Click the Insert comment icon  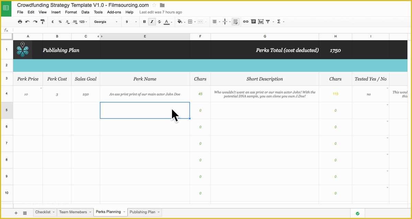click(x=253, y=22)
